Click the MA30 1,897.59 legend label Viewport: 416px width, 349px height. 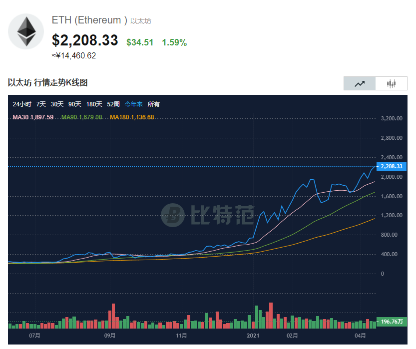tap(33, 117)
